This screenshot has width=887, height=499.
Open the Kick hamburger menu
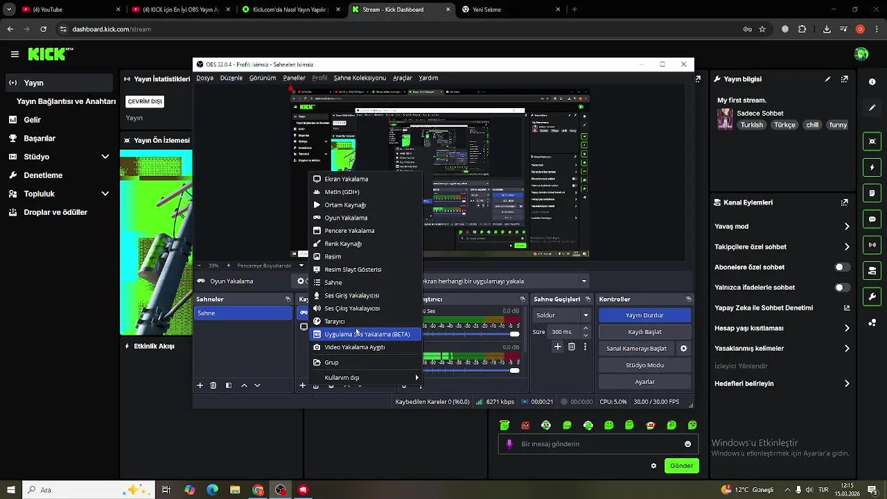[x=15, y=54]
